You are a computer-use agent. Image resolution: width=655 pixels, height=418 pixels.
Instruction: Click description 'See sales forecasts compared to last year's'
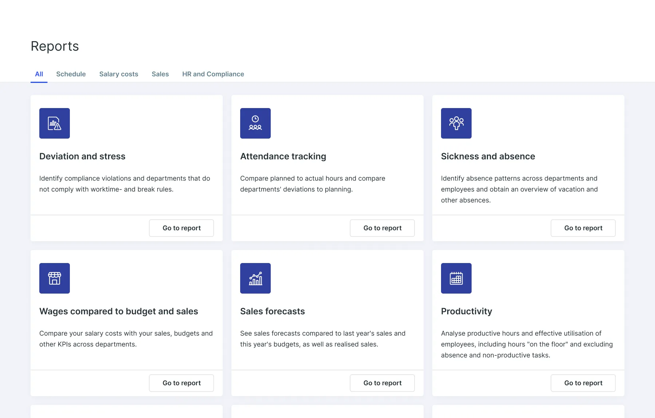(323, 339)
